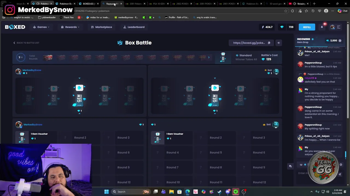Image resolution: width=350 pixels, height=196 pixels.
Task: Open Microsoft Edge from taskbar
Action: 188,192
